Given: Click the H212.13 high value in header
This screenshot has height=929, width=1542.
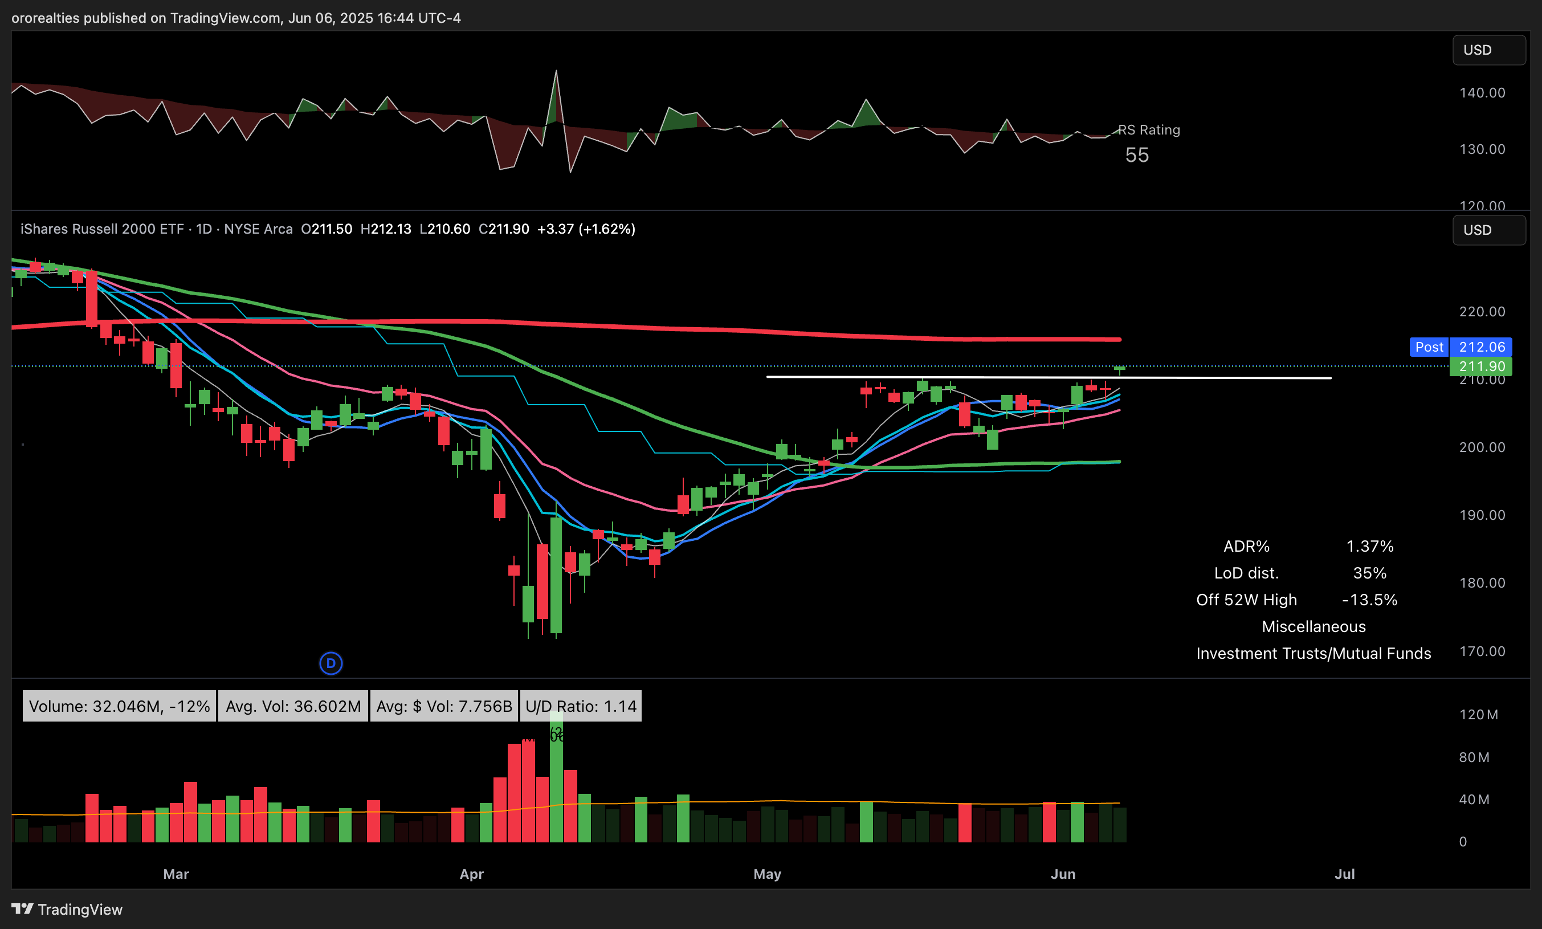Looking at the screenshot, I should pos(386,229).
